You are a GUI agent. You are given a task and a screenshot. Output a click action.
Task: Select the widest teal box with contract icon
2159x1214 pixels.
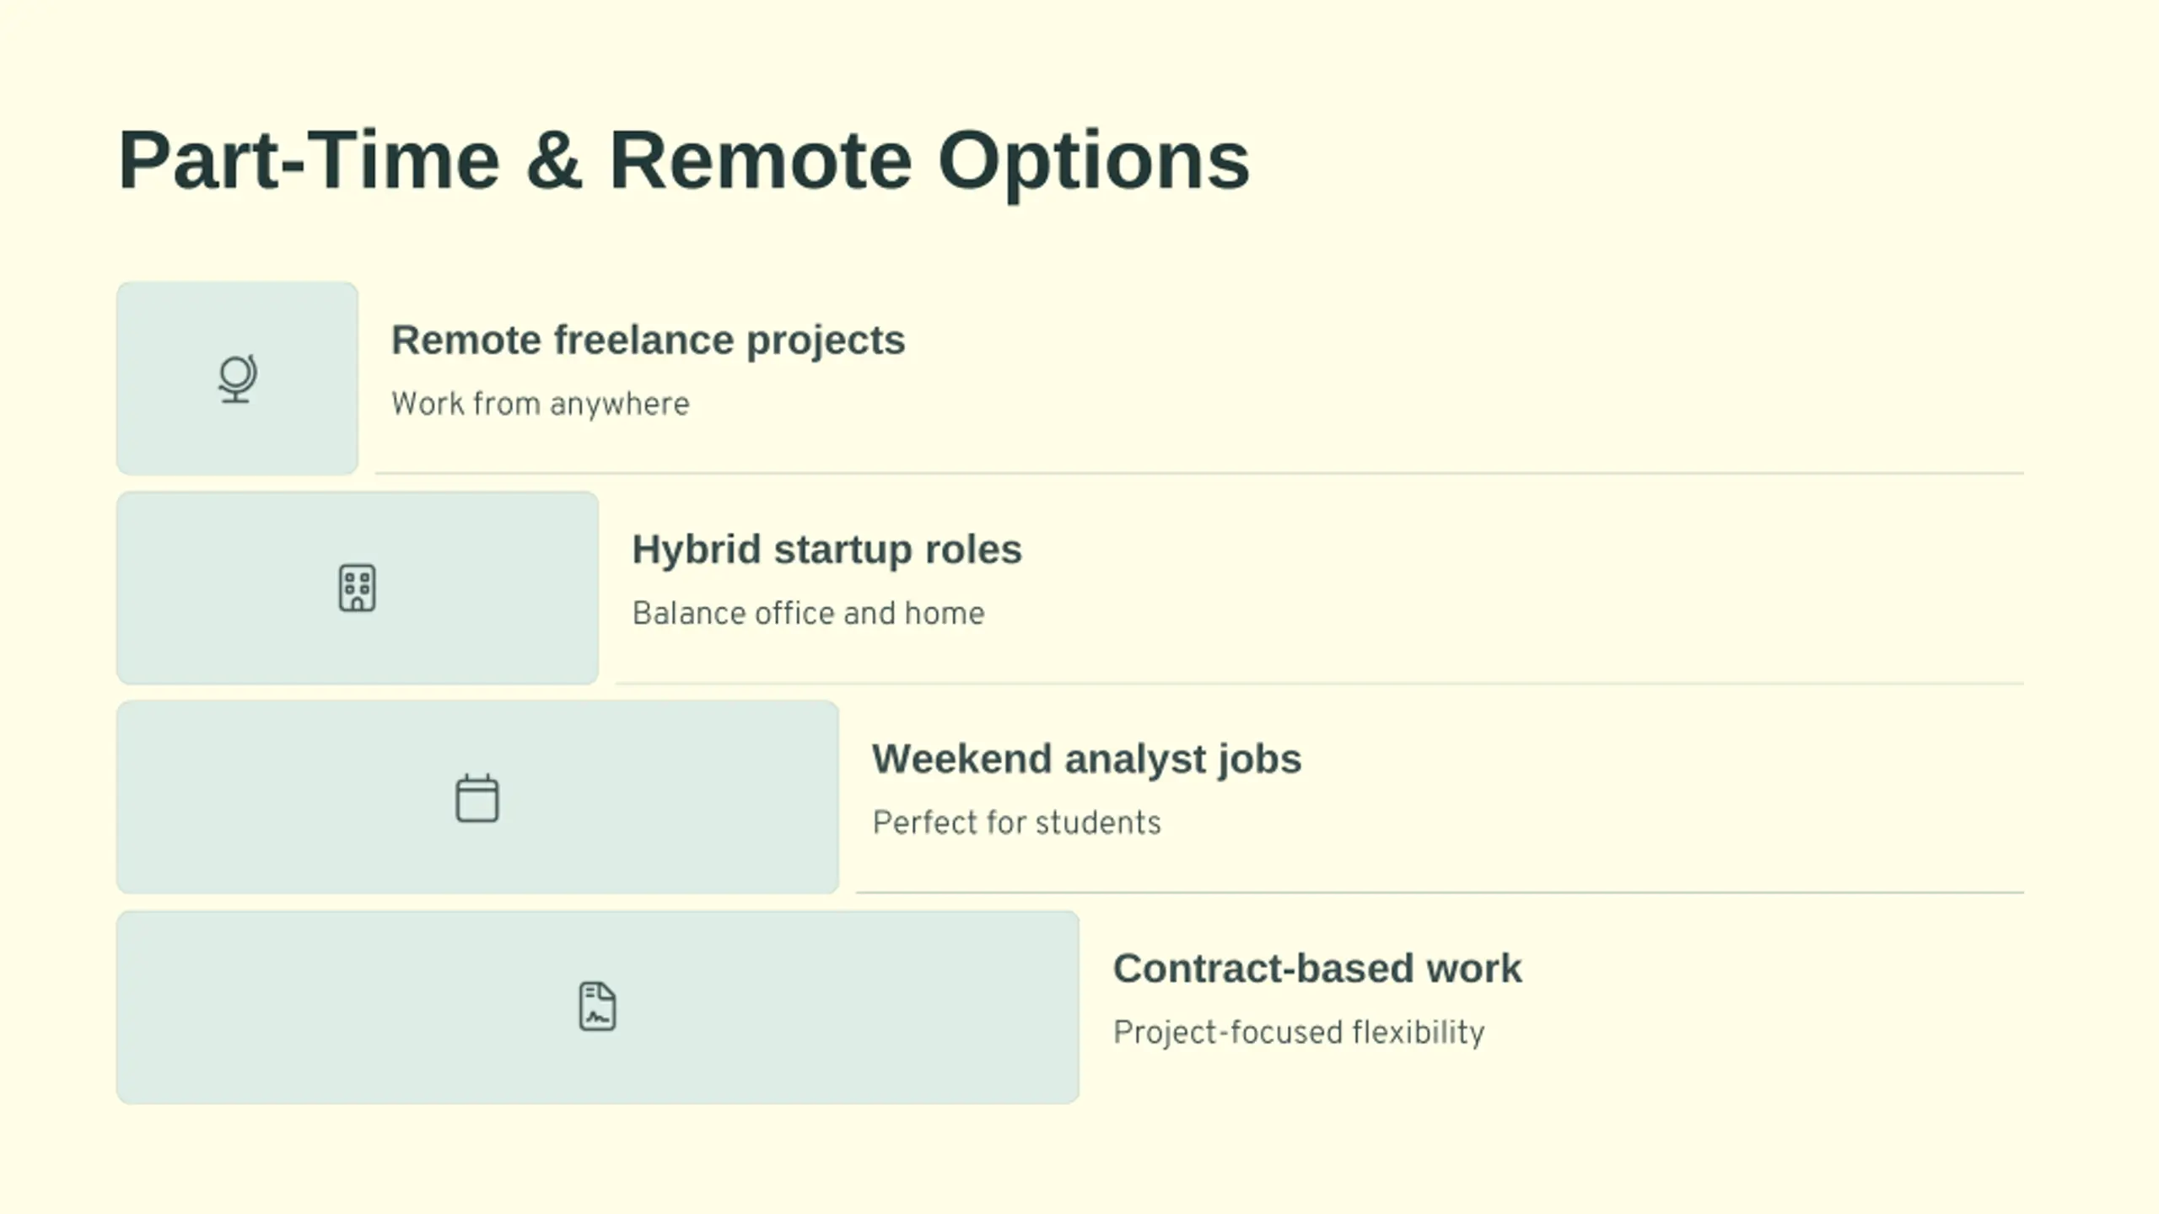click(598, 1007)
